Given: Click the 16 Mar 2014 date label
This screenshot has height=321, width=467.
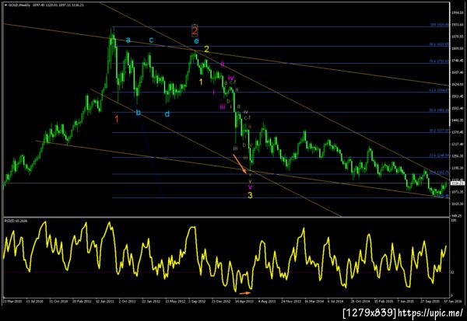Looking at the screenshot, I should (314, 301).
